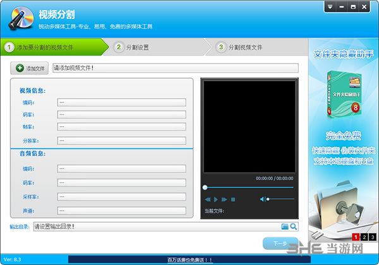Click the 当前文件 label in the player
379x265 pixels.
(214, 211)
